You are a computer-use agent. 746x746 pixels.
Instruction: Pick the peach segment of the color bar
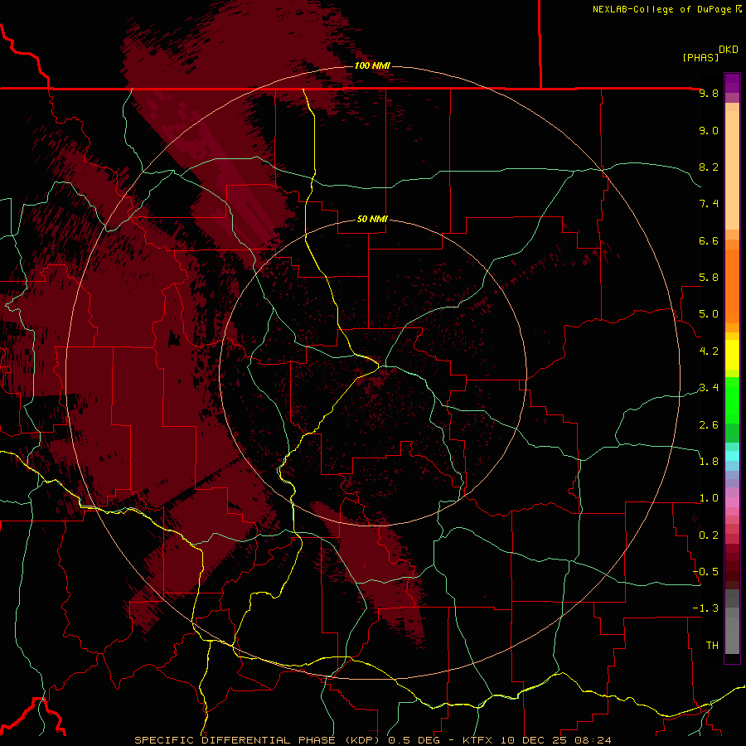(732, 170)
